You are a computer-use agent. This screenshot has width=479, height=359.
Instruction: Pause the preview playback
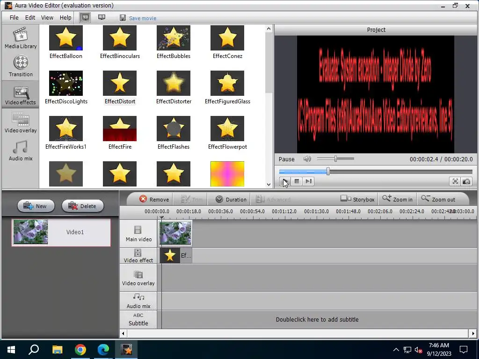coord(285,181)
